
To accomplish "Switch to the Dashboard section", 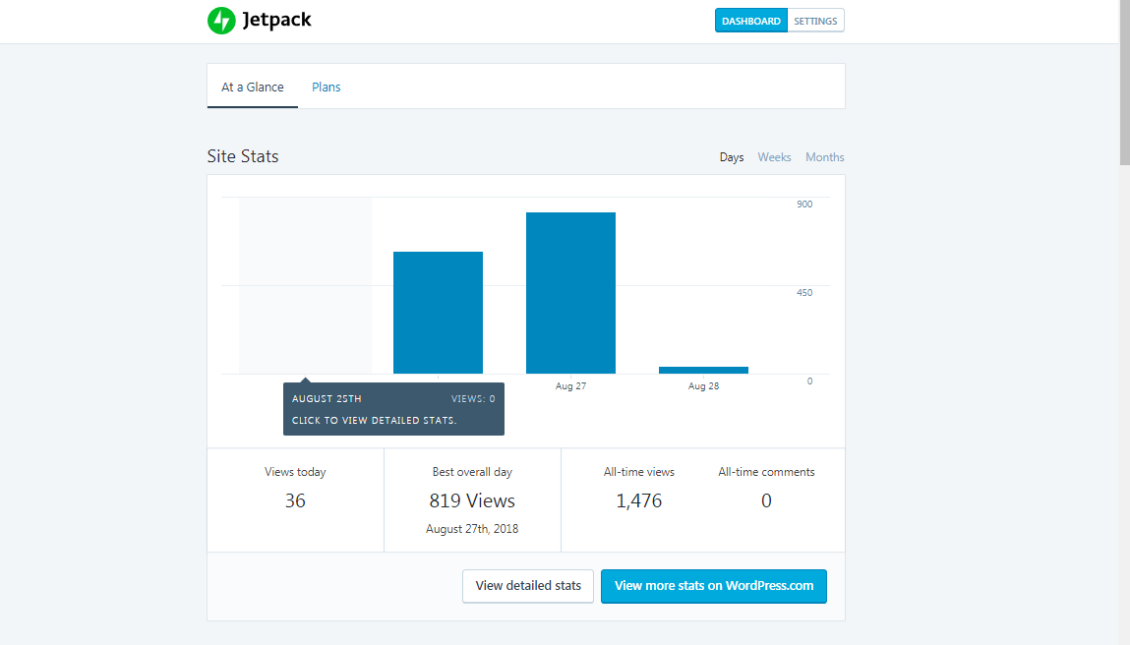I will tap(750, 20).
